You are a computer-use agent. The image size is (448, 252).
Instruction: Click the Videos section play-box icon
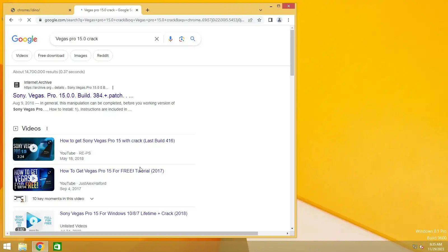point(16,129)
